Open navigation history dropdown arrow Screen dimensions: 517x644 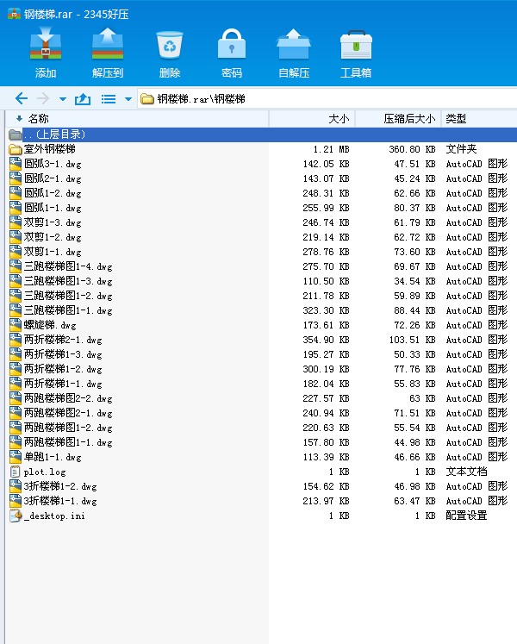click(63, 99)
